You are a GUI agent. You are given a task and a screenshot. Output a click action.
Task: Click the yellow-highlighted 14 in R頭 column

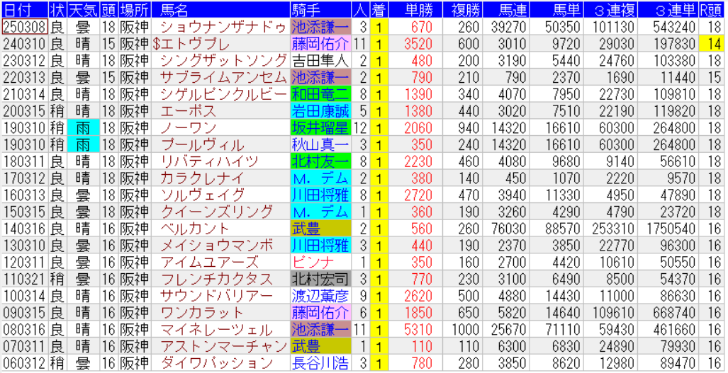[x=711, y=44]
